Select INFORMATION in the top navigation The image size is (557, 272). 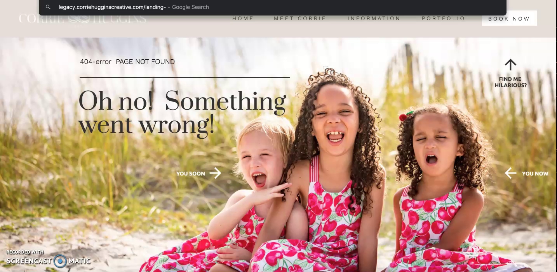click(374, 18)
